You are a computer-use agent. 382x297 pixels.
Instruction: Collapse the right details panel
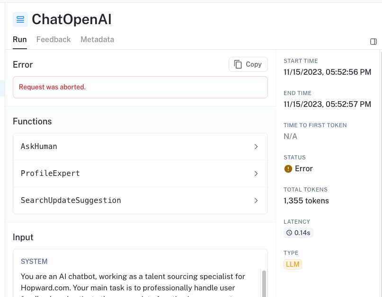373,42
